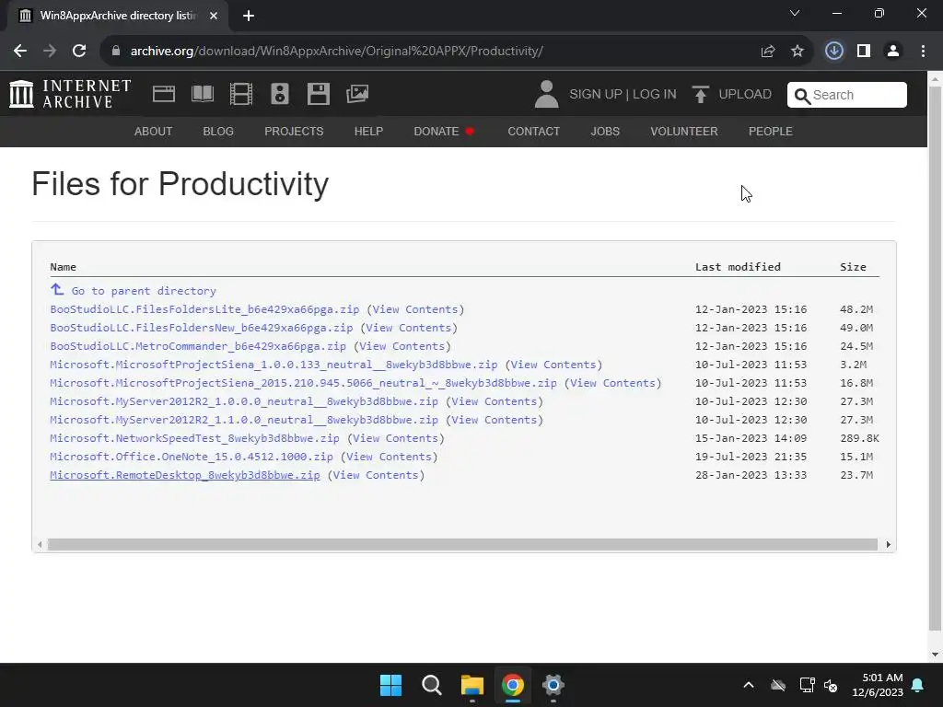Screen dimensions: 943x707
Task: Click into the Archive Search field
Action: pyautogui.click(x=847, y=95)
